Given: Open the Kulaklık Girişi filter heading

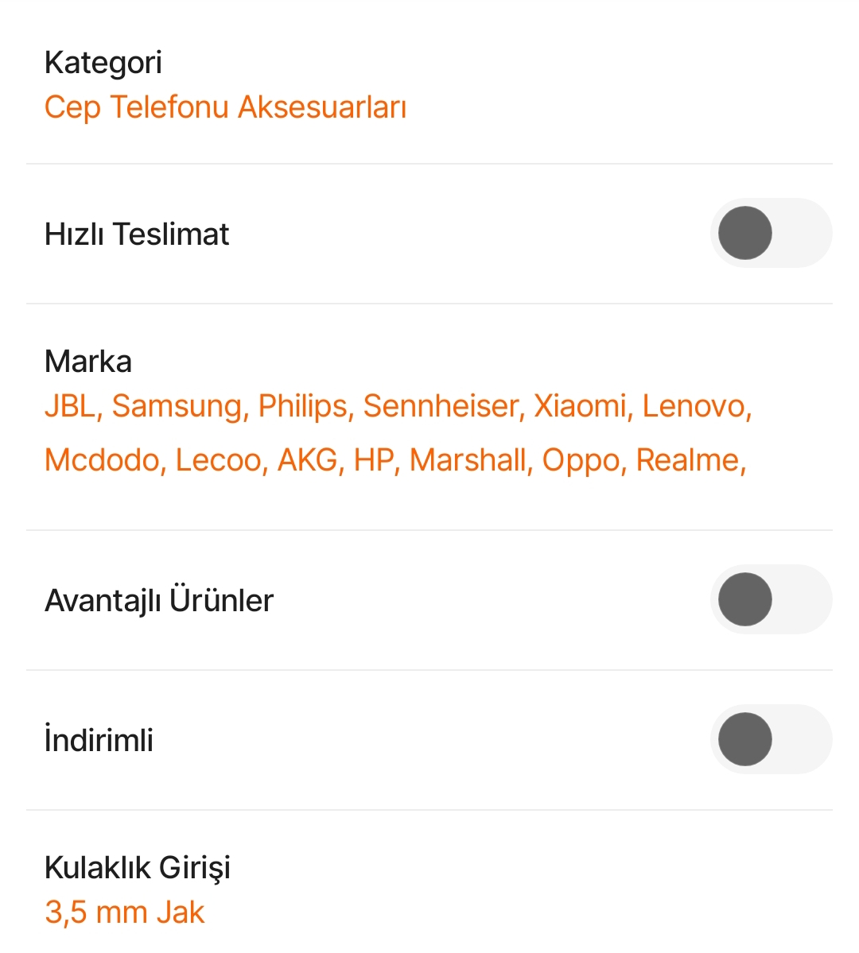Looking at the screenshot, I should coord(138,866).
